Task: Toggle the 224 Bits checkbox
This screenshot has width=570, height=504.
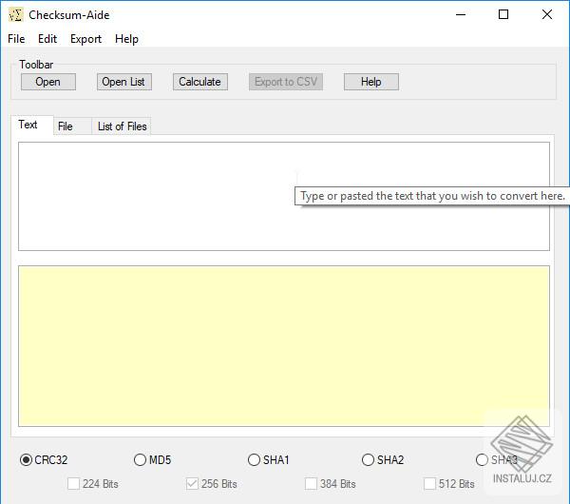Action: [x=93, y=484]
